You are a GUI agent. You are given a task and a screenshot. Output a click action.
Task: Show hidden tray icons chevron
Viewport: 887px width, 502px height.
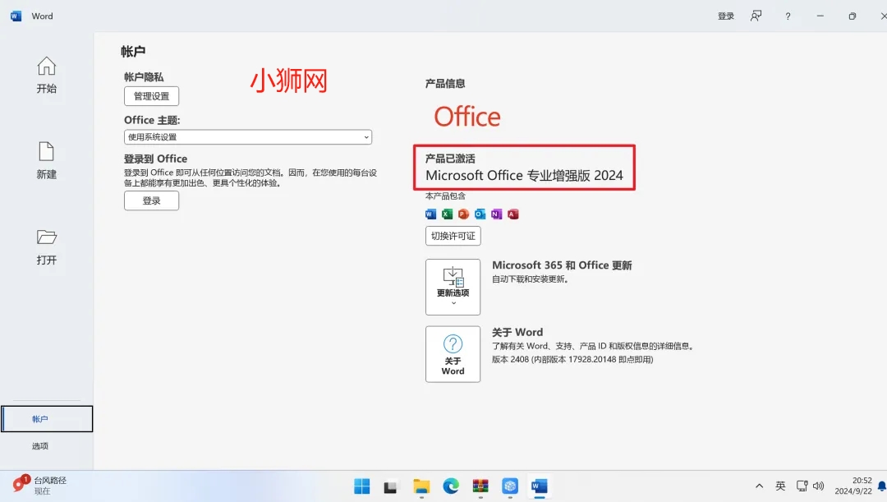[759, 486]
